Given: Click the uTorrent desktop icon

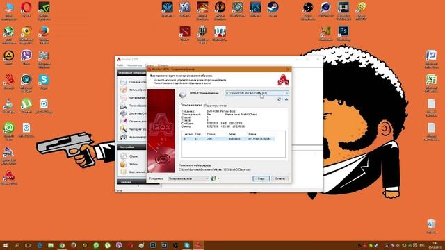Looking at the screenshot, I should 26,106.
